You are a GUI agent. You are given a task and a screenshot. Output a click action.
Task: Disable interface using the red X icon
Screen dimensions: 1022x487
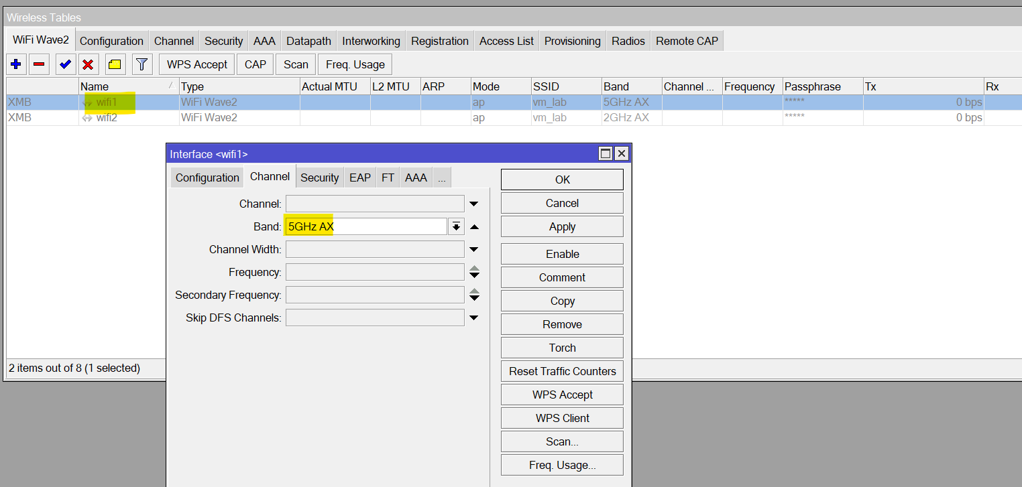pos(87,64)
